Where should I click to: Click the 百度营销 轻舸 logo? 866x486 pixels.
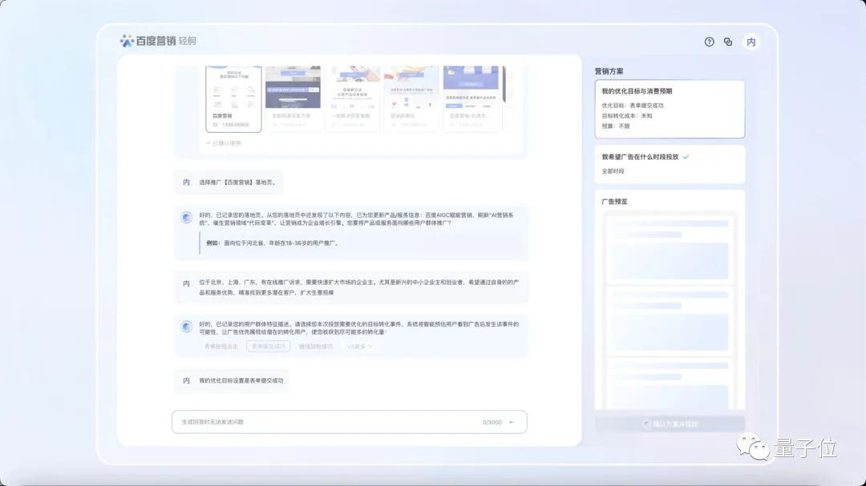pos(159,41)
